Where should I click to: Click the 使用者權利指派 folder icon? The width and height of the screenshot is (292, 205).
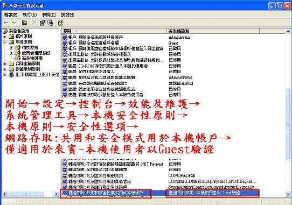(17, 53)
